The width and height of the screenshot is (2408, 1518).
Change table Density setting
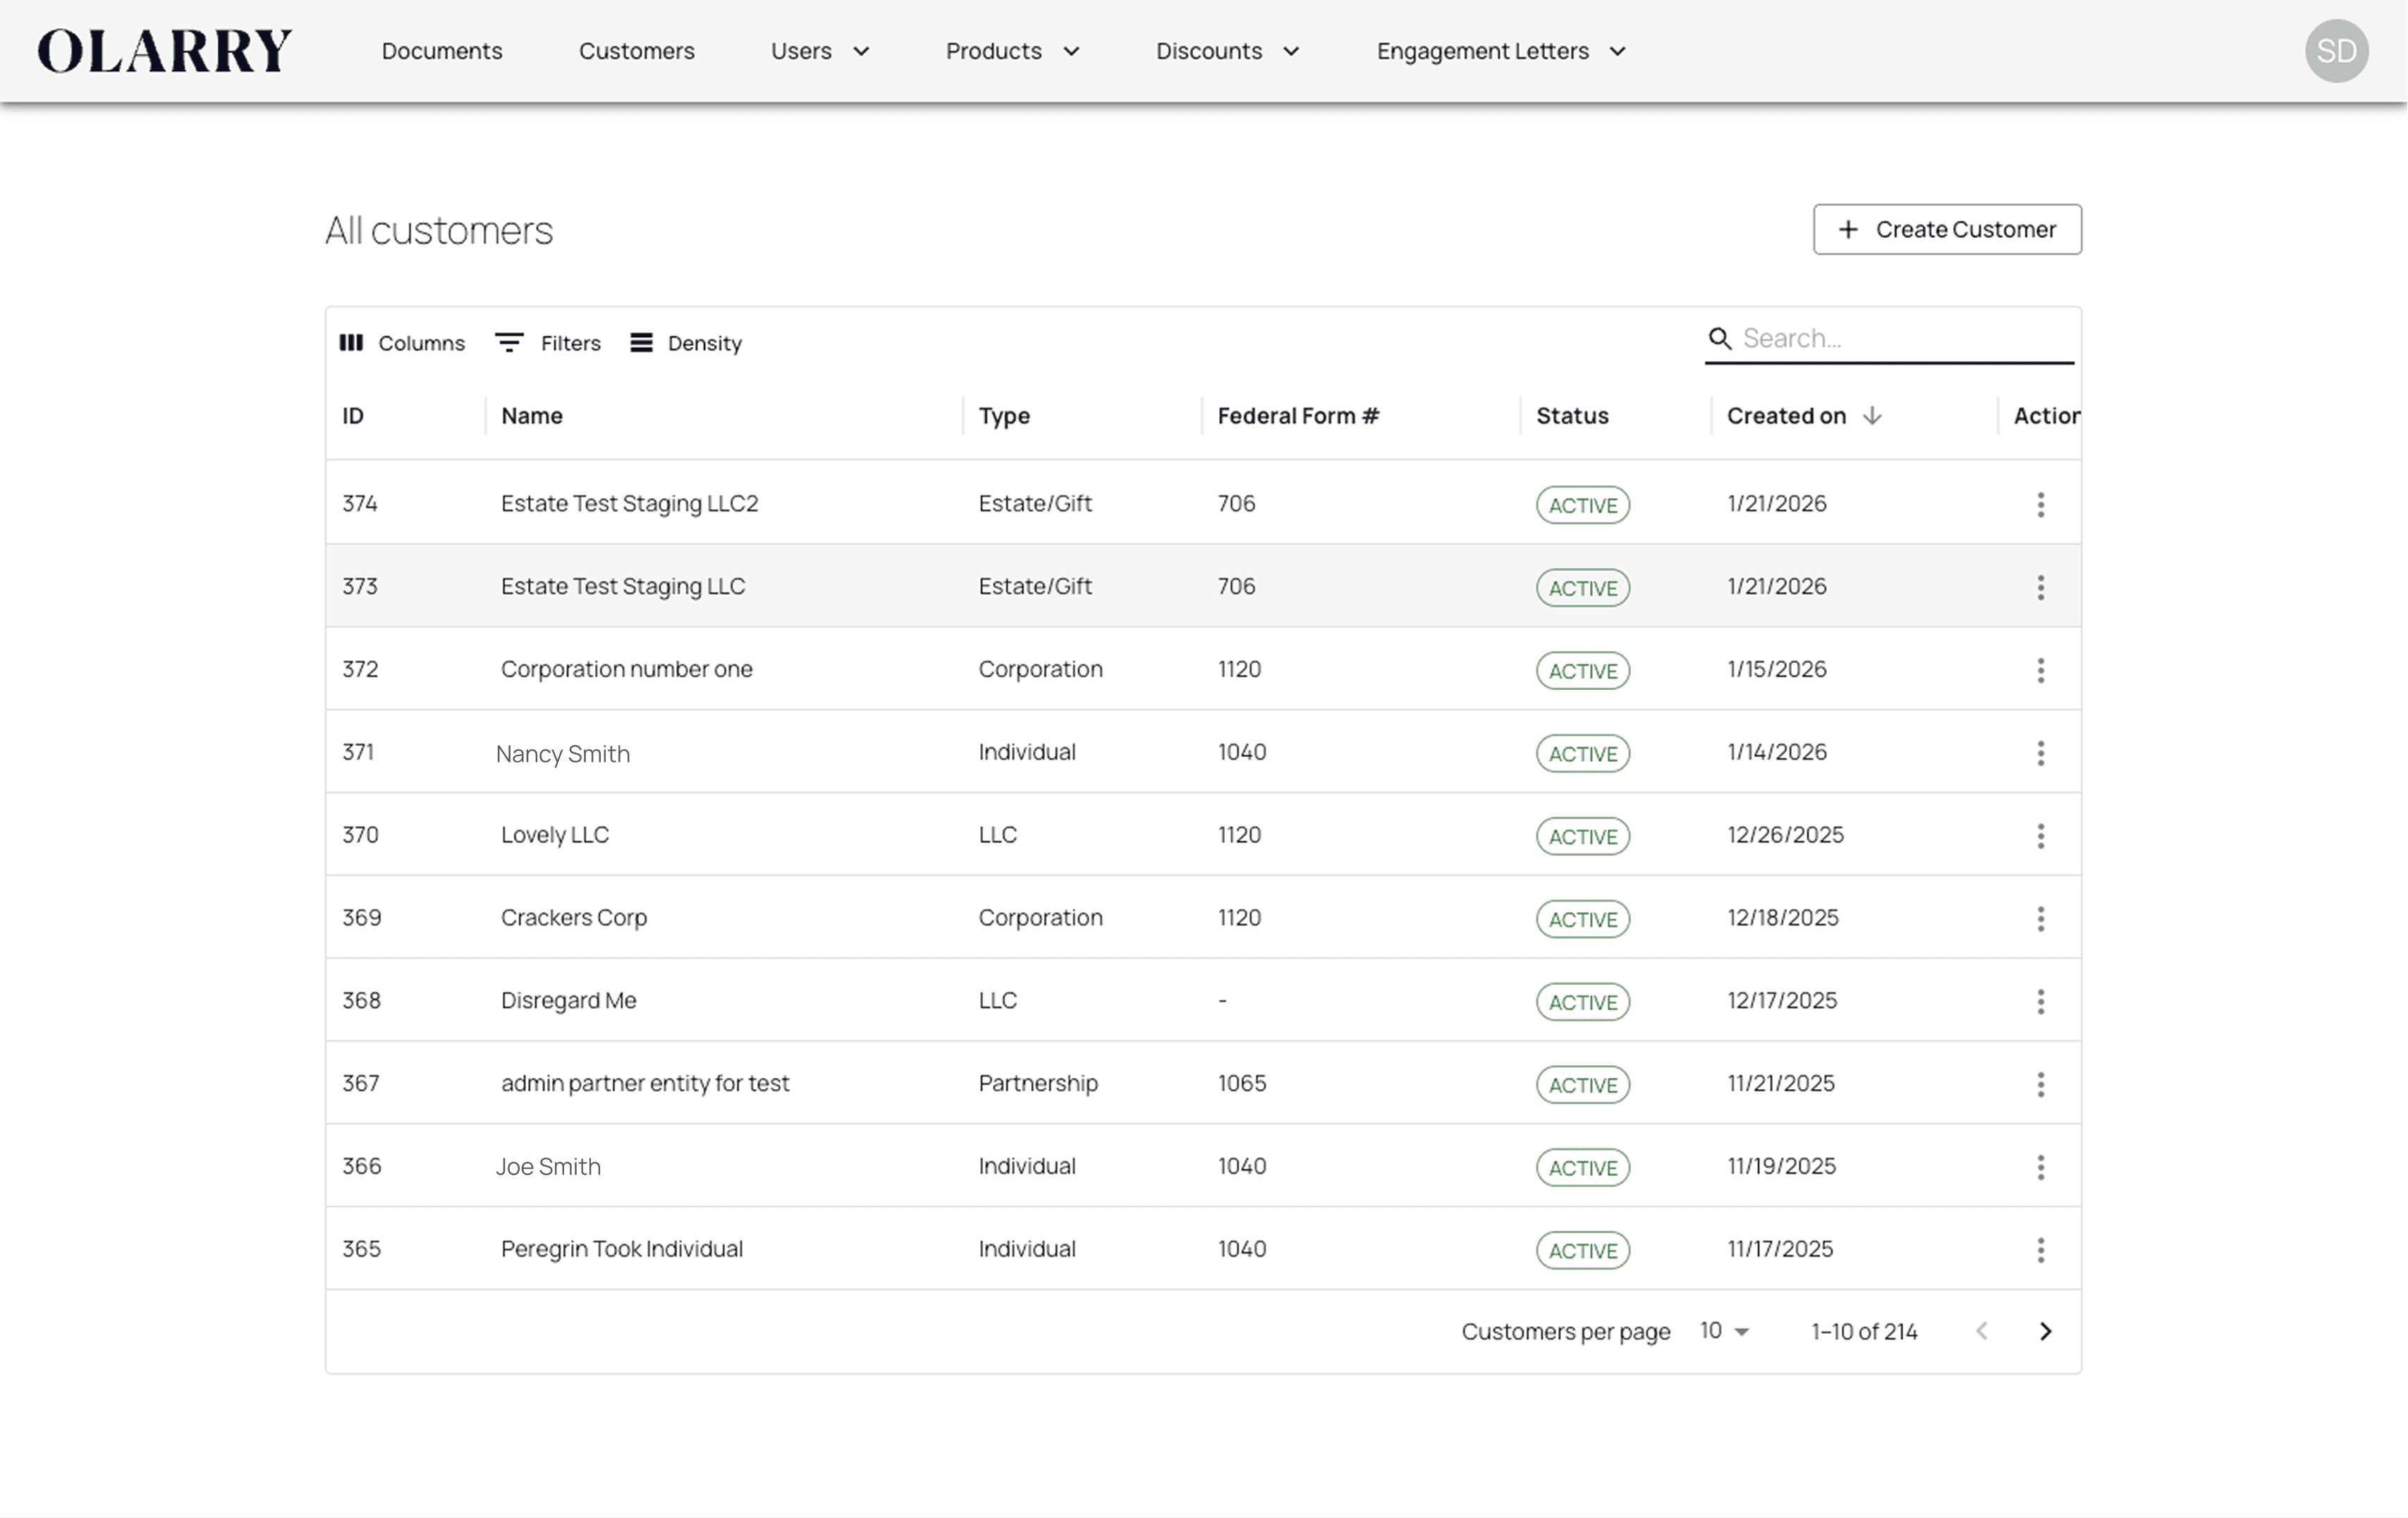[686, 344]
